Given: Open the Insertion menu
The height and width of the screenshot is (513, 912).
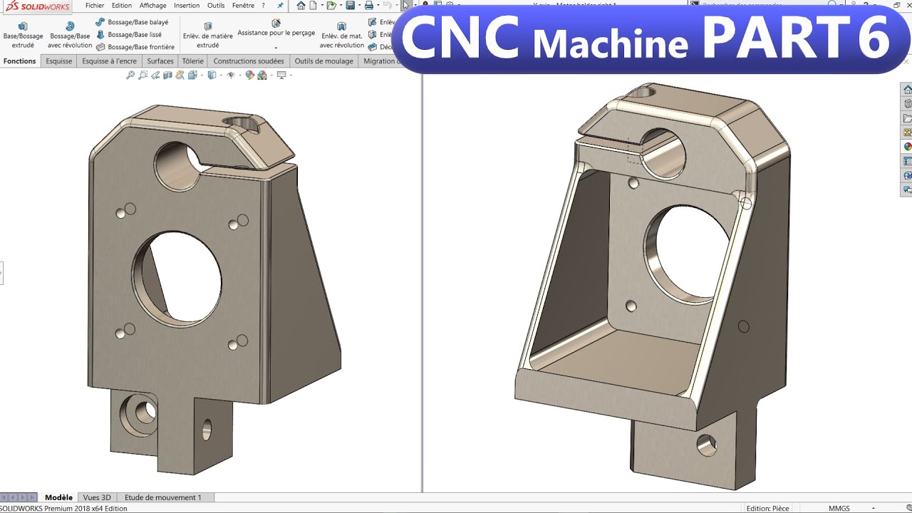Looking at the screenshot, I should [x=187, y=6].
